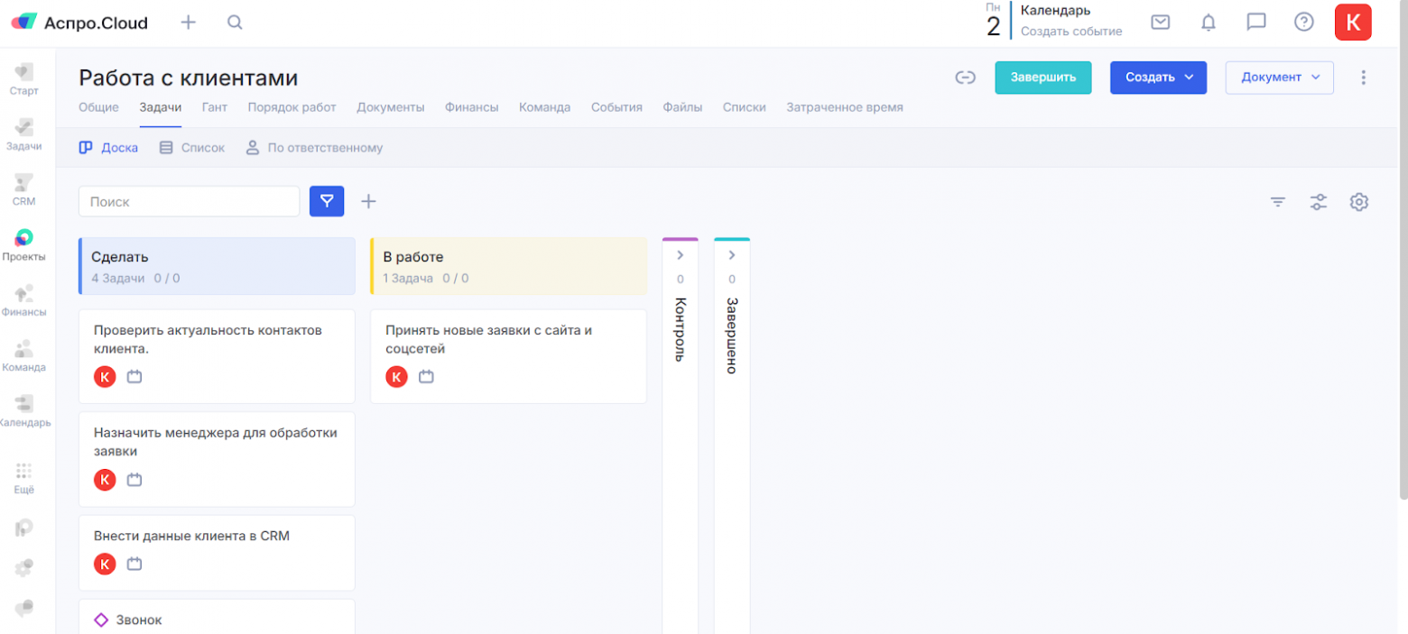Open the Документ dropdown
Viewport: 1408px width, 634px height.
pos(1279,78)
